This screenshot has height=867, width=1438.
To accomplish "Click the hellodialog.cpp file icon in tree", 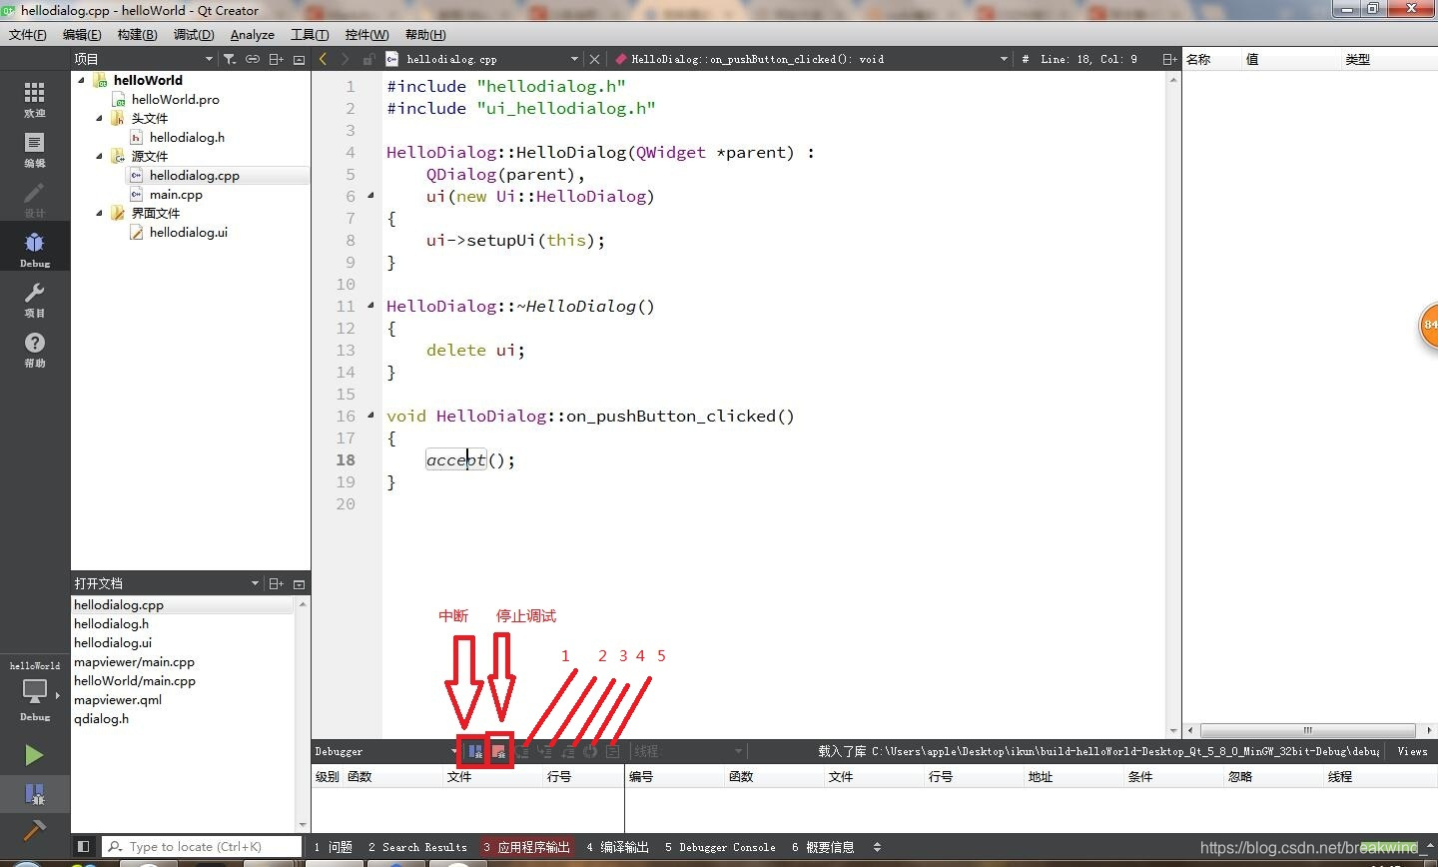I will click(137, 175).
